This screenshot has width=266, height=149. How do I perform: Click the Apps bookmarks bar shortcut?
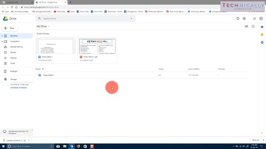(x=5, y=12)
